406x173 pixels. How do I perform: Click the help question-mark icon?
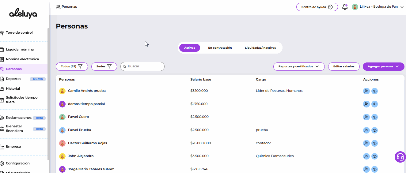[x=330, y=7]
